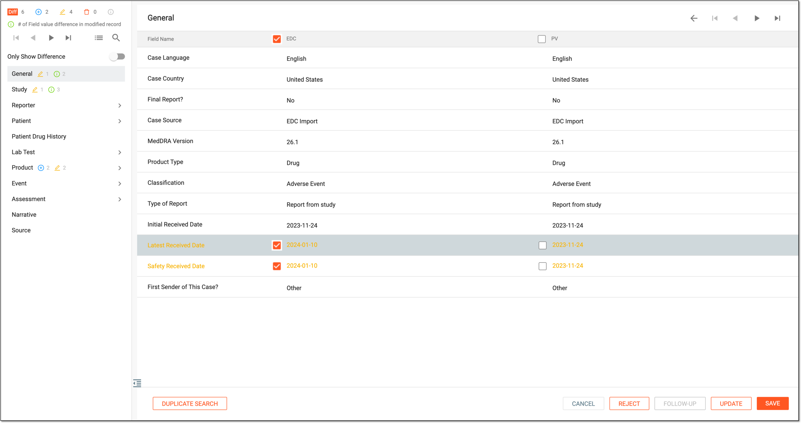Go to previous difference in left panel
Image resolution: width=801 pixels, height=423 pixels.
pos(33,38)
